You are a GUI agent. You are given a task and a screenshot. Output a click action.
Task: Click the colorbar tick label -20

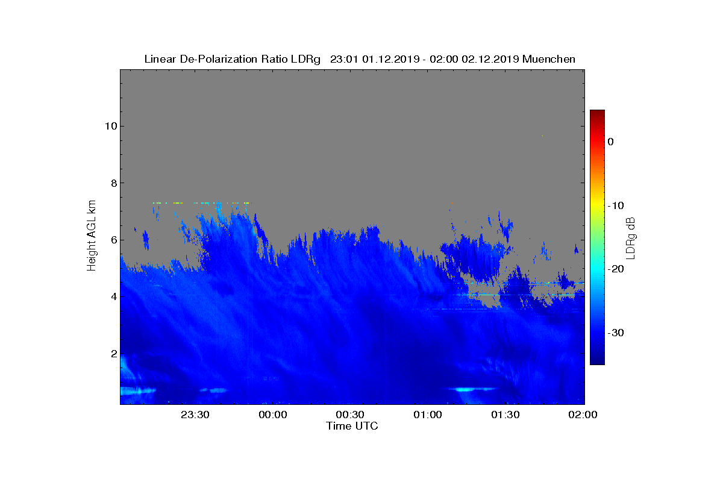tap(615, 269)
